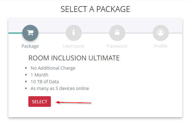Click the user avatar Profile step icon
Screen dimensions: 191x122
point(160,33)
